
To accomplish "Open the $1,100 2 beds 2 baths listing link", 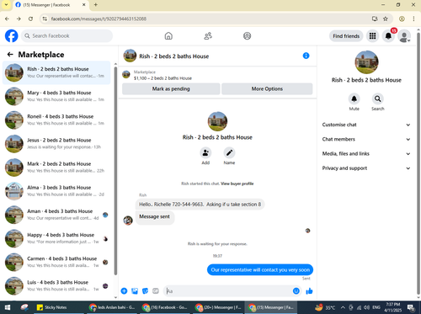I will click(x=163, y=78).
